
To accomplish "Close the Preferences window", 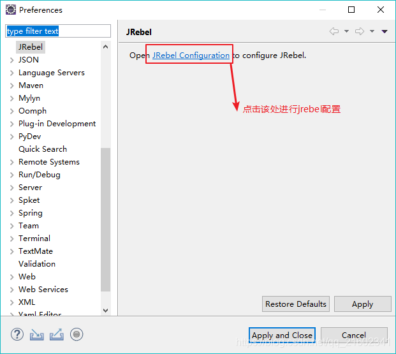I will point(381,10).
